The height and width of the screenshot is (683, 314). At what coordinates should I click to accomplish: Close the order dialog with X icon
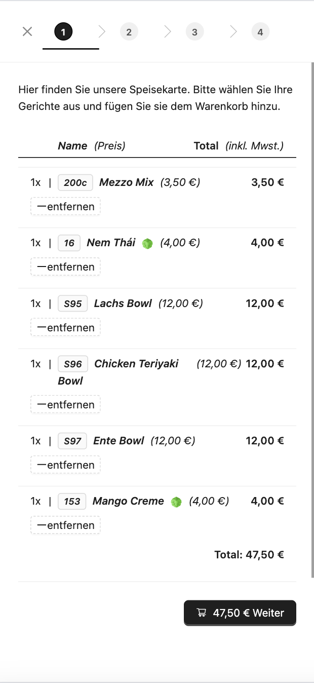point(27,31)
